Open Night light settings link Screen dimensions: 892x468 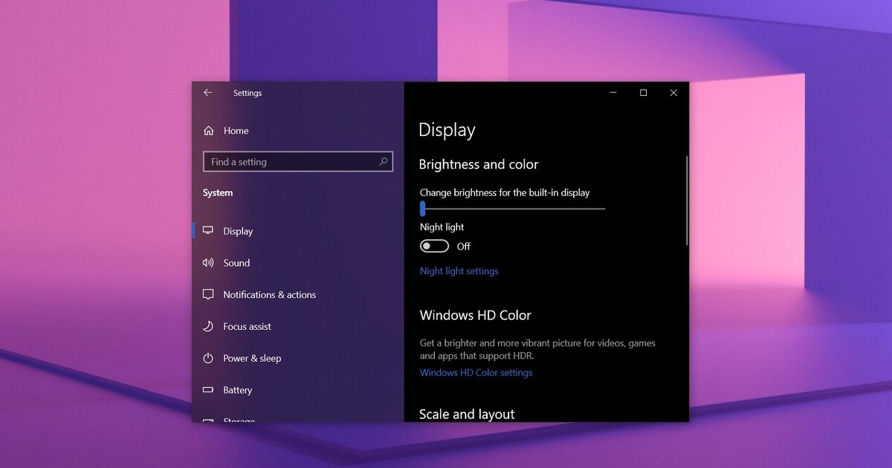pyautogui.click(x=459, y=271)
